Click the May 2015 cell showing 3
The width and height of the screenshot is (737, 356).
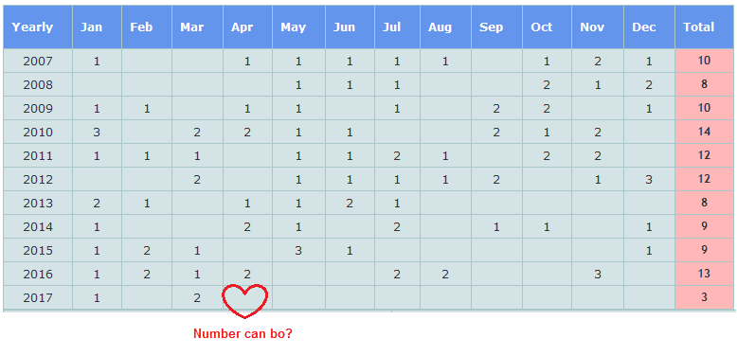[x=298, y=250]
